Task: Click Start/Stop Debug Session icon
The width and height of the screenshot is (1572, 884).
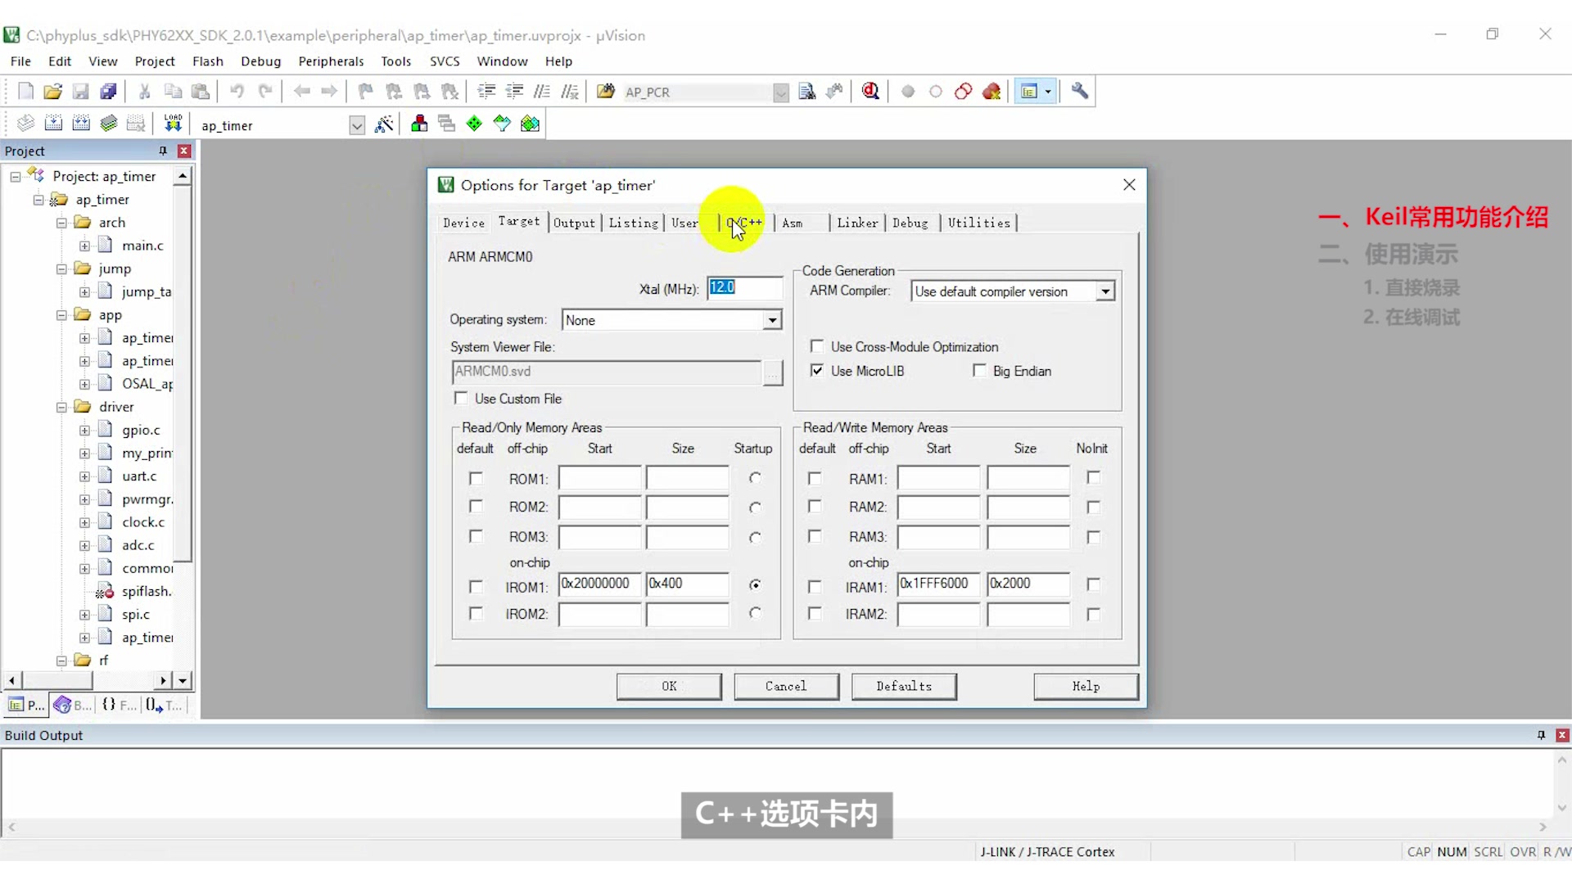Action: (x=870, y=92)
